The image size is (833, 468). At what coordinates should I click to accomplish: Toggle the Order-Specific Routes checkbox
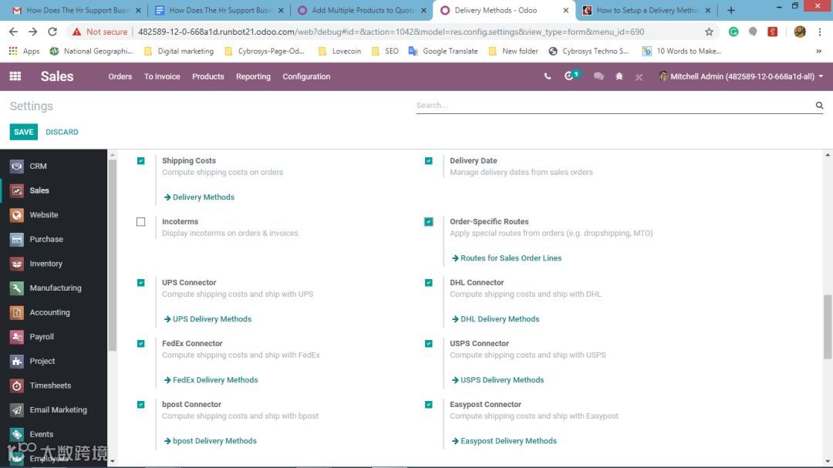coord(429,222)
